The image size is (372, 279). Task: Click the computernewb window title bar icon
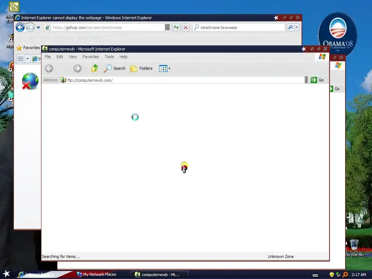point(45,49)
